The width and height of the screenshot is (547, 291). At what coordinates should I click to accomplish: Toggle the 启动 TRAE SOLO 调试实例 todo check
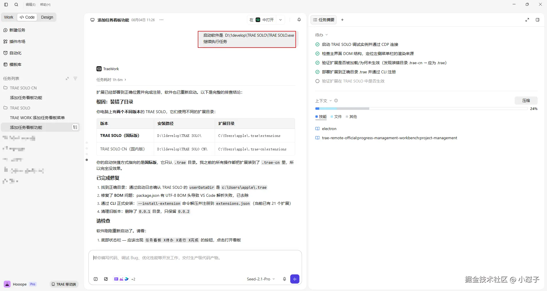pyautogui.click(x=317, y=44)
